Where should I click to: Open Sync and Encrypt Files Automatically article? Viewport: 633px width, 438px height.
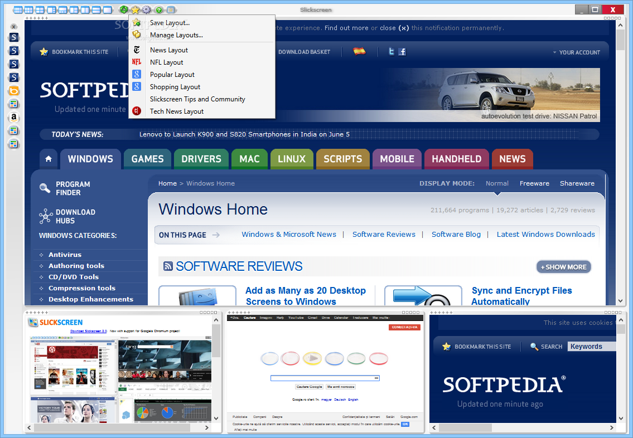coord(521,296)
